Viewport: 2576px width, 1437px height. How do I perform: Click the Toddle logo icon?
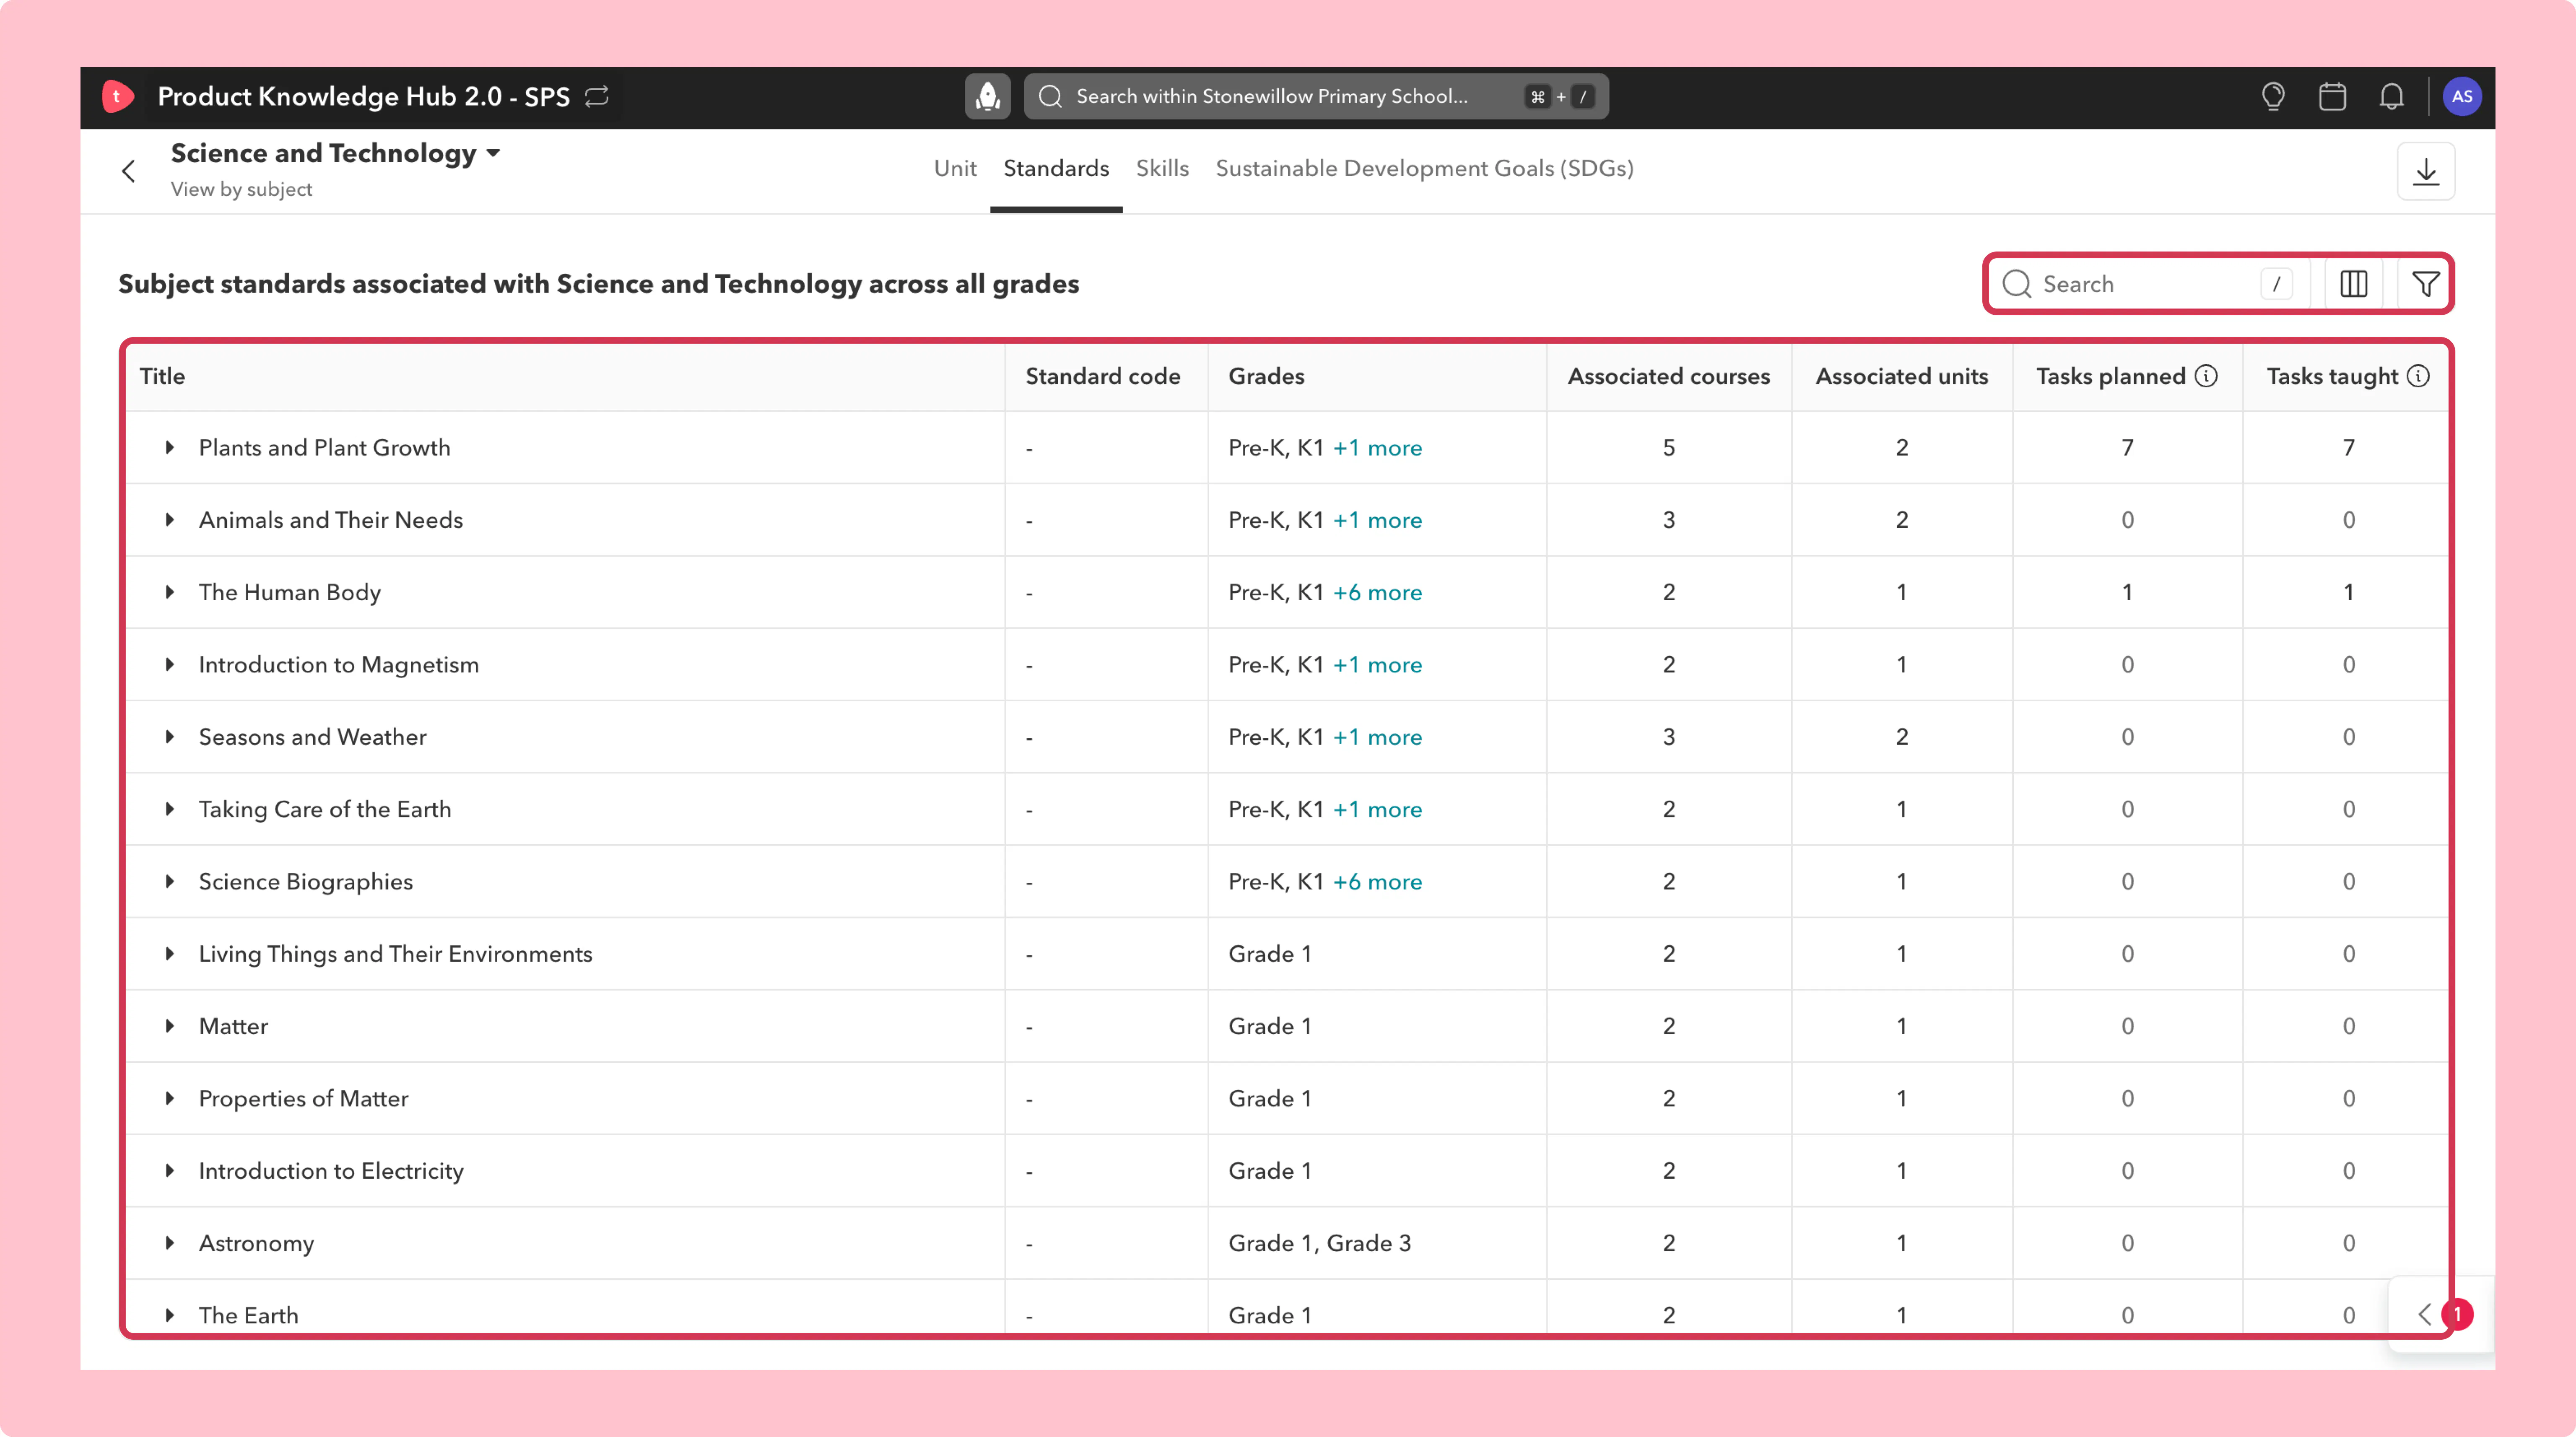[117, 96]
